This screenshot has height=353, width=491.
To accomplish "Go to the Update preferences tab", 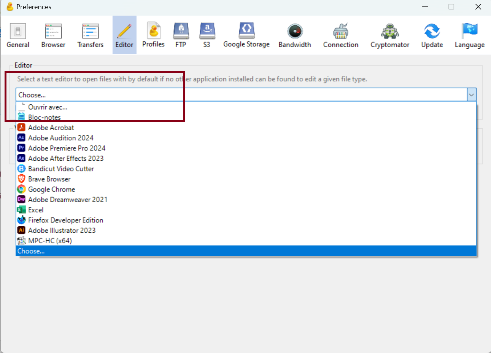I will pyautogui.click(x=432, y=35).
